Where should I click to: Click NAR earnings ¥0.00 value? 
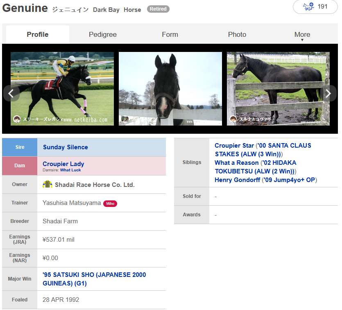tap(50, 258)
